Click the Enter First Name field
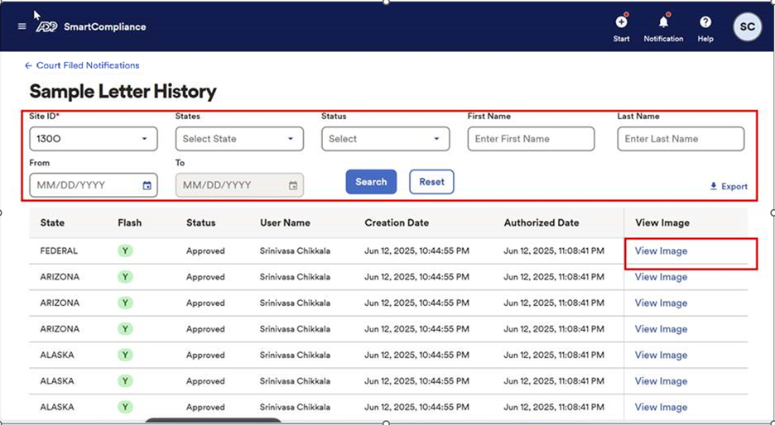The height and width of the screenshot is (425, 775). (x=531, y=139)
